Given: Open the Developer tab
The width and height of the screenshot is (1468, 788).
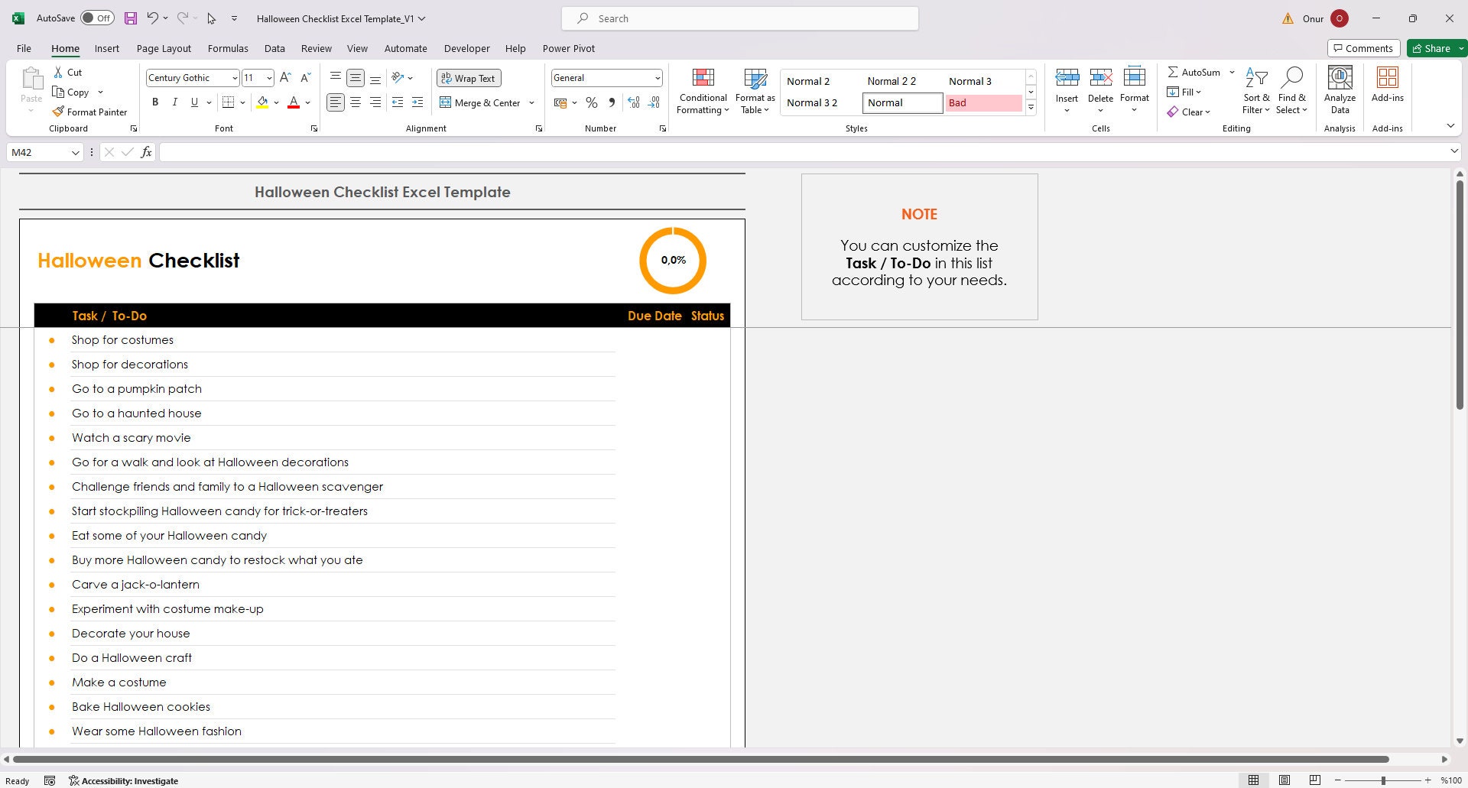Looking at the screenshot, I should click(x=466, y=48).
